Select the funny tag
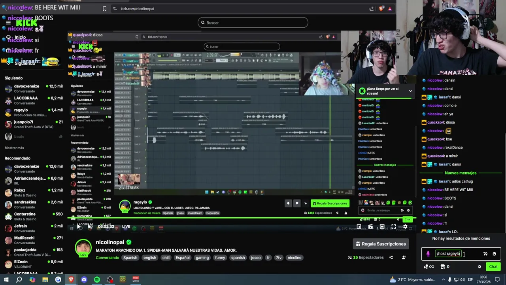 tap(220, 258)
